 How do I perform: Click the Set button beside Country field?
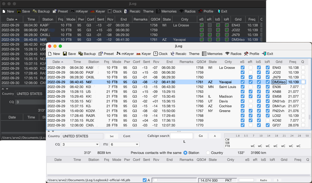112,136
